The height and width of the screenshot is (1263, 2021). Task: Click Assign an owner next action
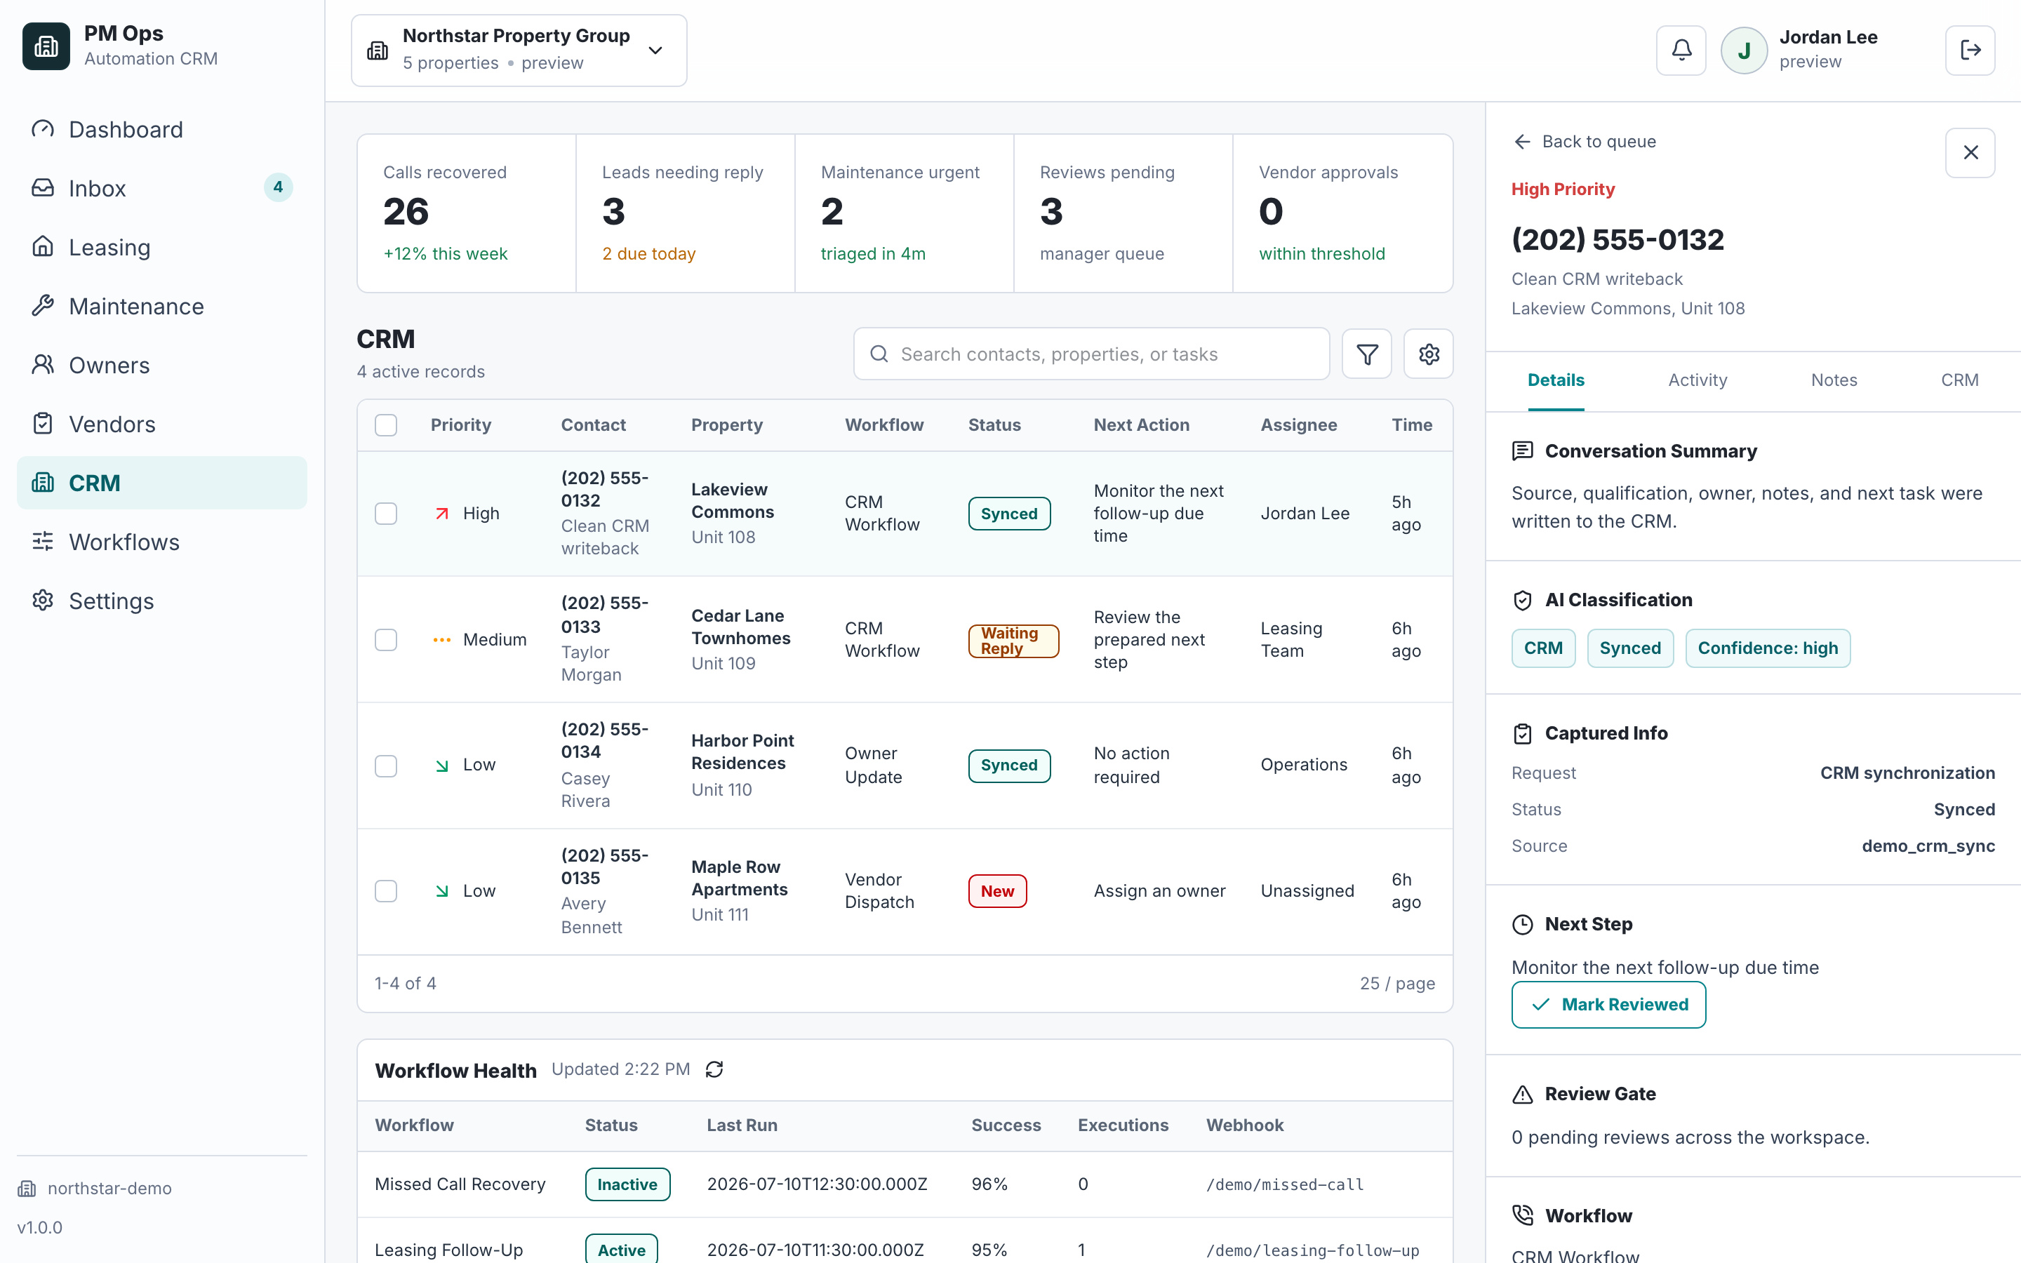1159,891
